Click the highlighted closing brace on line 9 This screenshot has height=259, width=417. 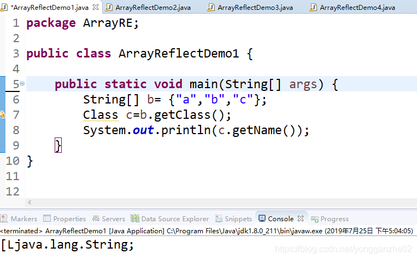pos(58,145)
